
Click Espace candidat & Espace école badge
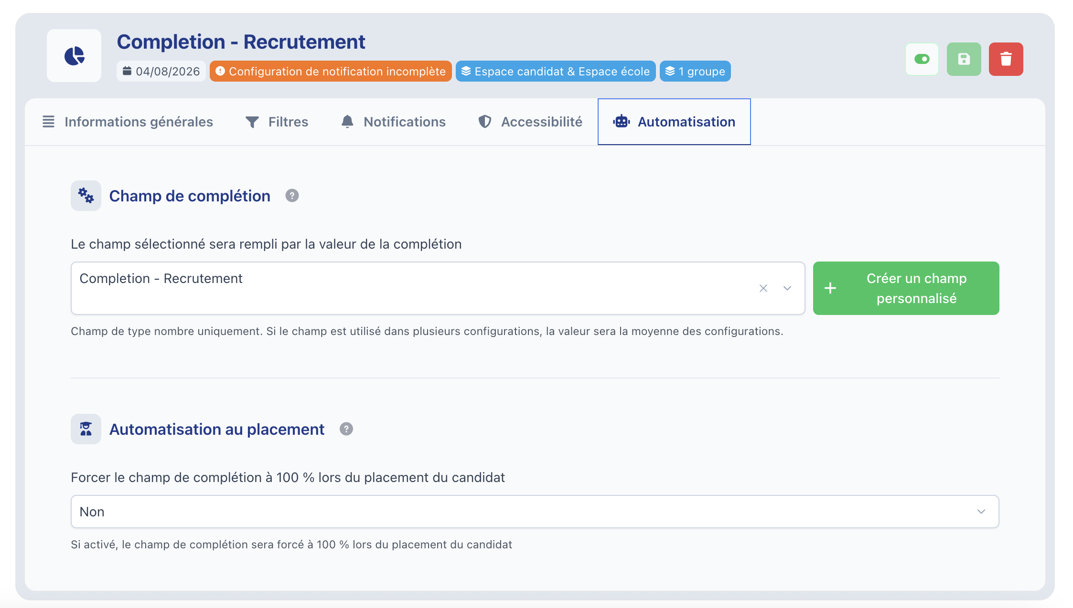click(556, 71)
